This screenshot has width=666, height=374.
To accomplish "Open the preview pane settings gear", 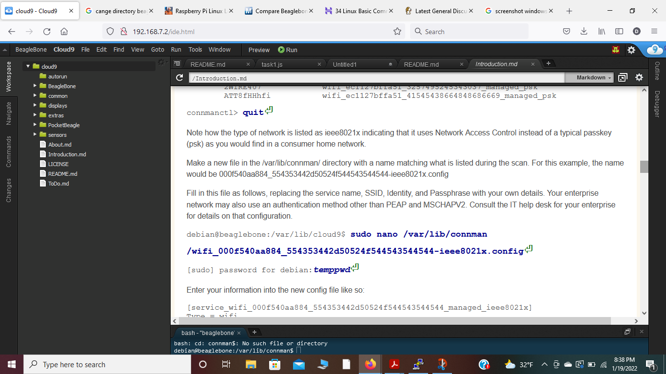I will [639, 77].
